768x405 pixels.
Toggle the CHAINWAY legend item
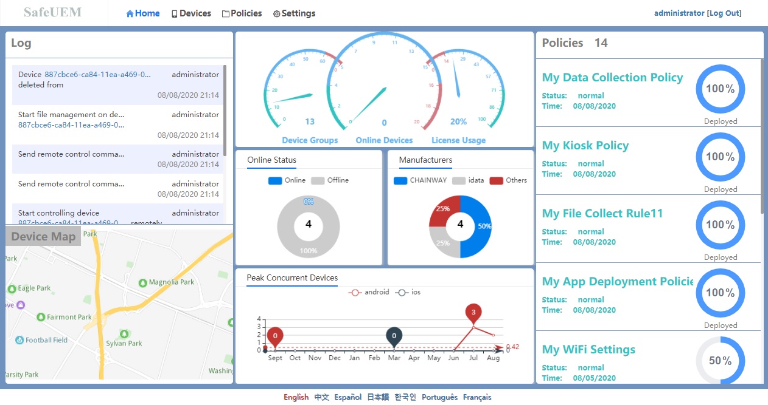pyautogui.click(x=420, y=180)
